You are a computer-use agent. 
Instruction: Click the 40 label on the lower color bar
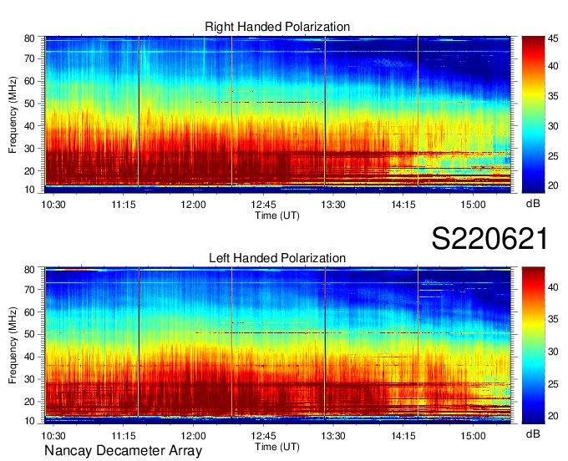[x=553, y=287]
